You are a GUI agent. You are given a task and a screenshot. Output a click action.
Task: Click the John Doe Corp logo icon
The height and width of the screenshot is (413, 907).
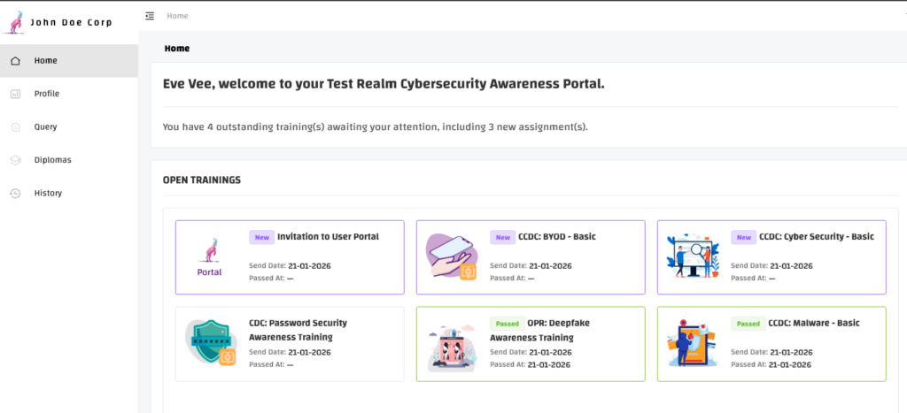pos(14,21)
